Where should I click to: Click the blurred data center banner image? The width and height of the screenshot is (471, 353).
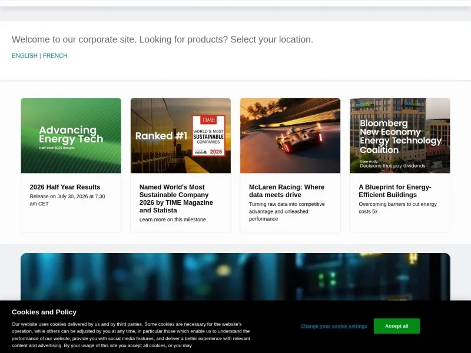coord(235,277)
